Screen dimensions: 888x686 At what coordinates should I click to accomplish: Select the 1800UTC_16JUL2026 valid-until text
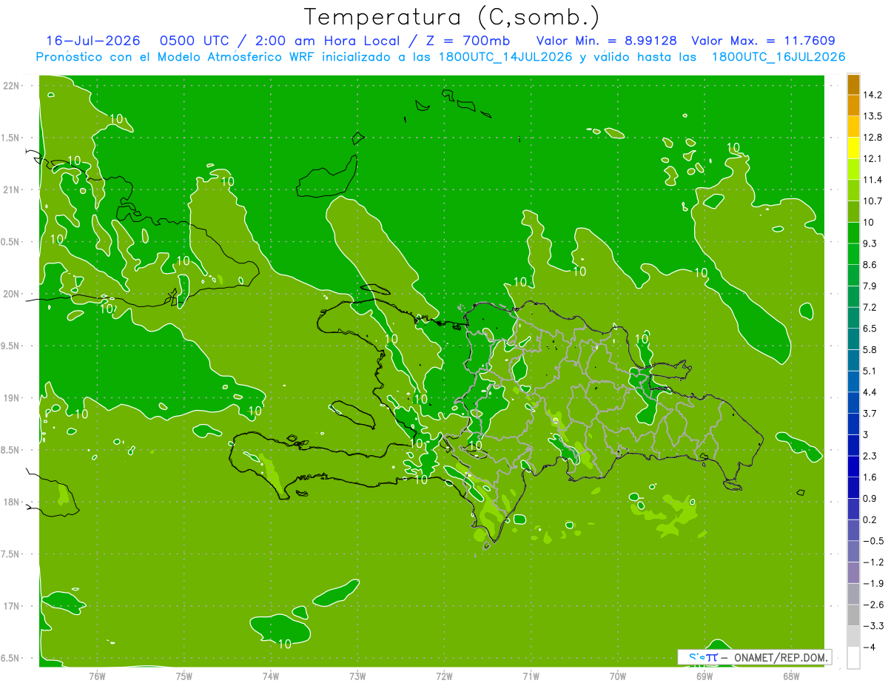point(778,57)
